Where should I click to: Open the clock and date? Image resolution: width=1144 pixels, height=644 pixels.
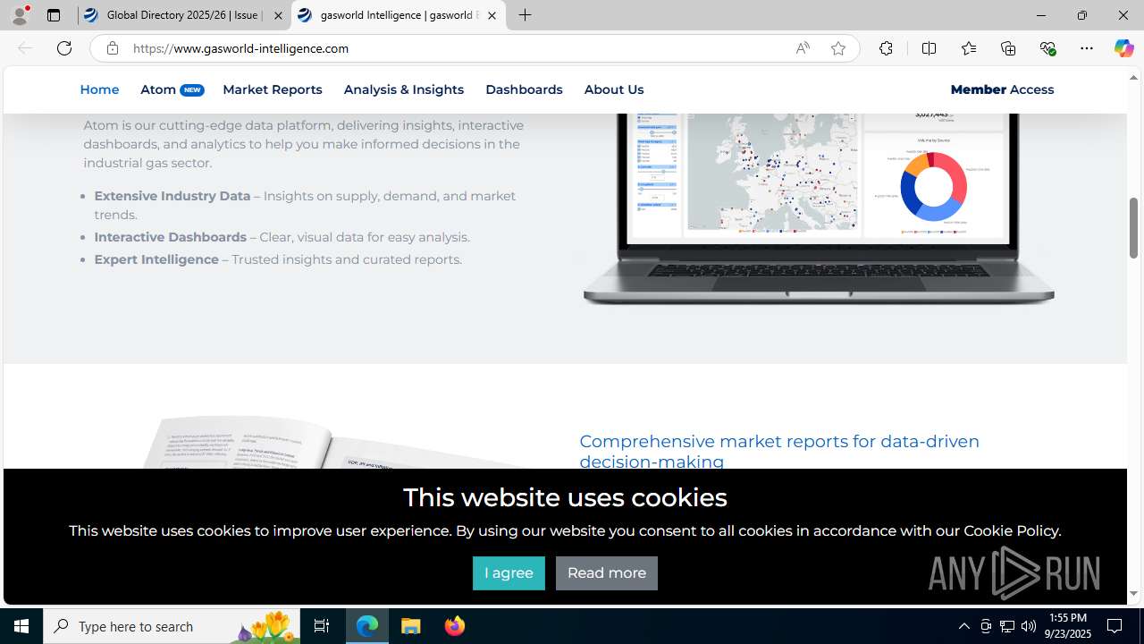tap(1067, 626)
